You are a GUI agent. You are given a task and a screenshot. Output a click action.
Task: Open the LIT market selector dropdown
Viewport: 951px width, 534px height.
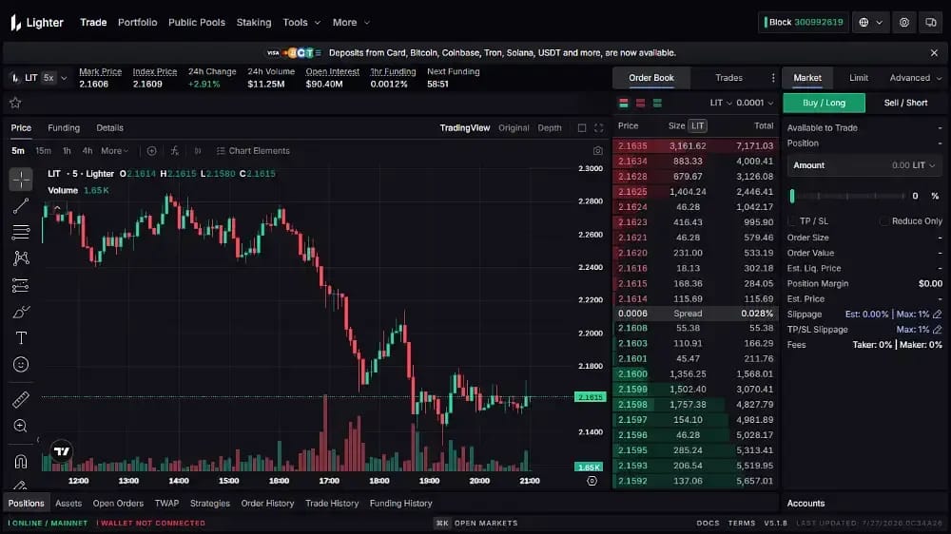64,78
